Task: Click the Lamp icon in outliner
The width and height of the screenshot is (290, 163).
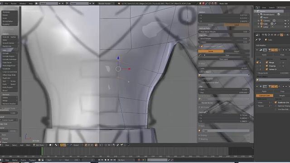Action: (261, 27)
